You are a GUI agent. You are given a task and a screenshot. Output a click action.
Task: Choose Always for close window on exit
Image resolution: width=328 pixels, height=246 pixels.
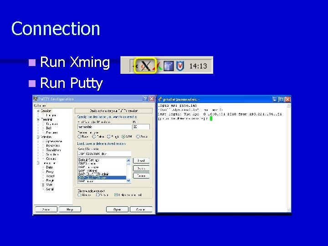79,195
